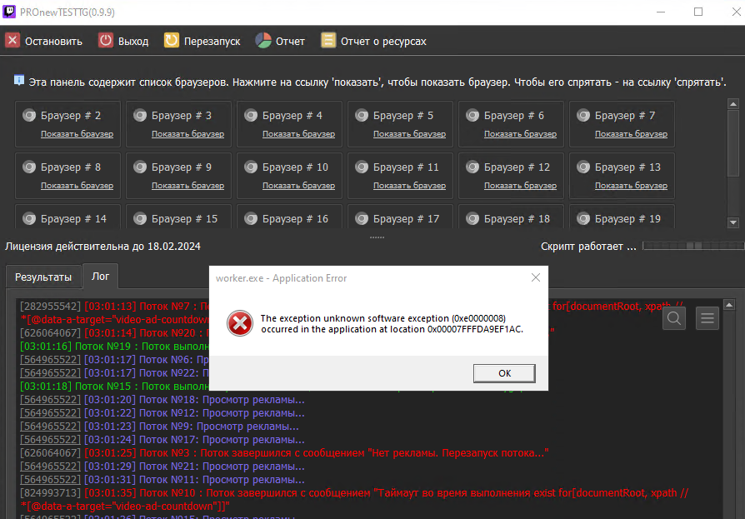Open the log hamburger menu icon
The height and width of the screenshot is (519, 745).
click(x=707, y=317)
